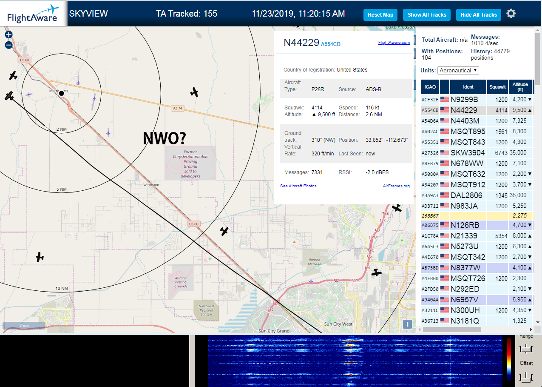Select the black aircraft icon above NWO? label
The width and height of the screenshot is (542, 387).
pyautogui.click(x=195, y=92)
